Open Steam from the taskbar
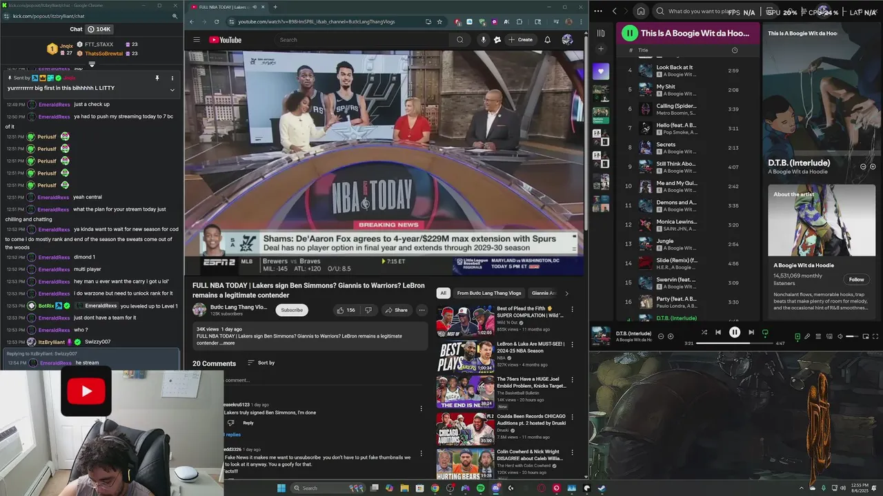Viewport: 883px width, 496px height. click(602, 488)
